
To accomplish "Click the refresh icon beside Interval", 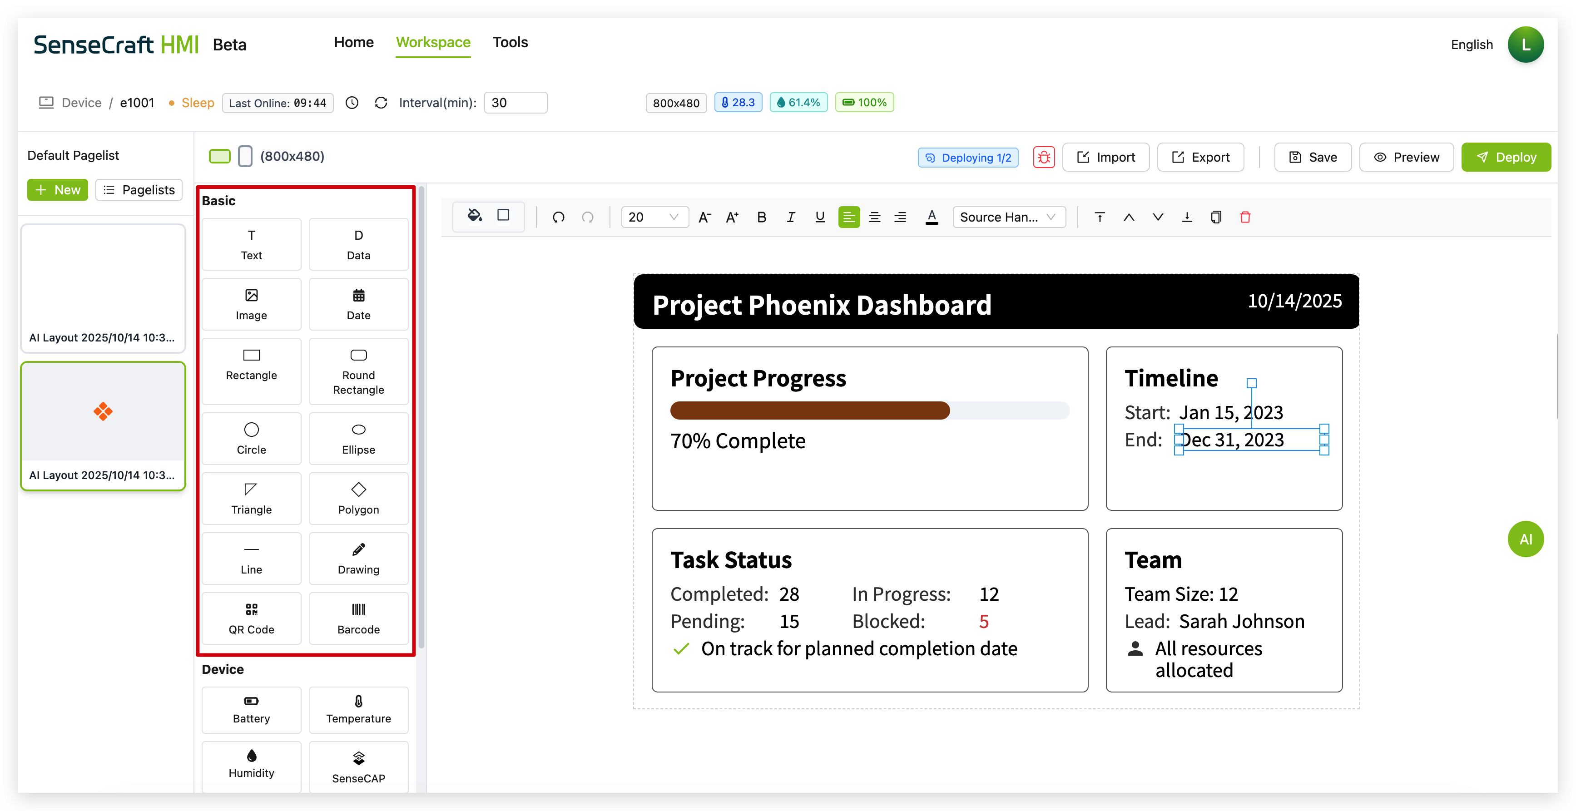I will (x=381, y=103).
